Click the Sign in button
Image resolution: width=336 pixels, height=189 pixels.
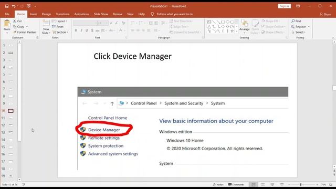click(x=285, y=6)
